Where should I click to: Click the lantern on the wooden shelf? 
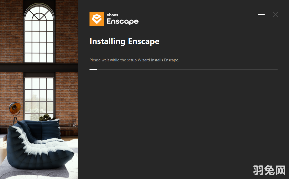(x=74, y=122)
